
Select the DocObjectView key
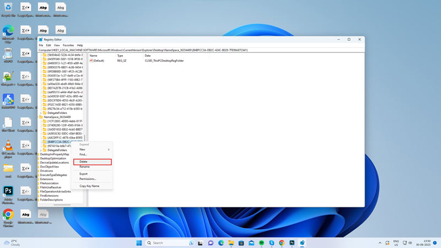coord(50,167)
